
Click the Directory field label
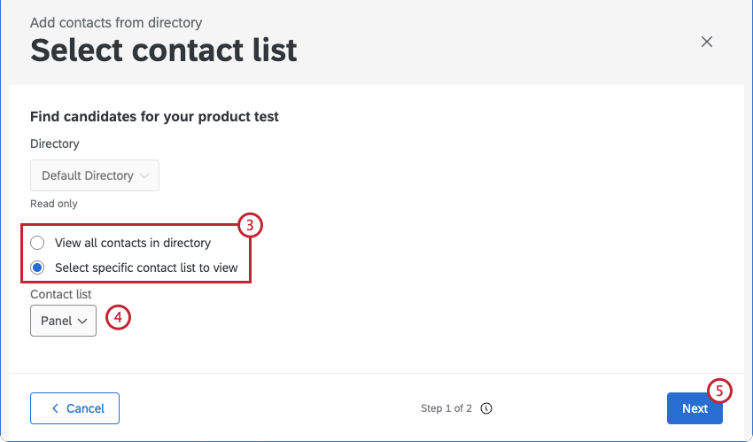pyautogui.click(x=55, y=143)
